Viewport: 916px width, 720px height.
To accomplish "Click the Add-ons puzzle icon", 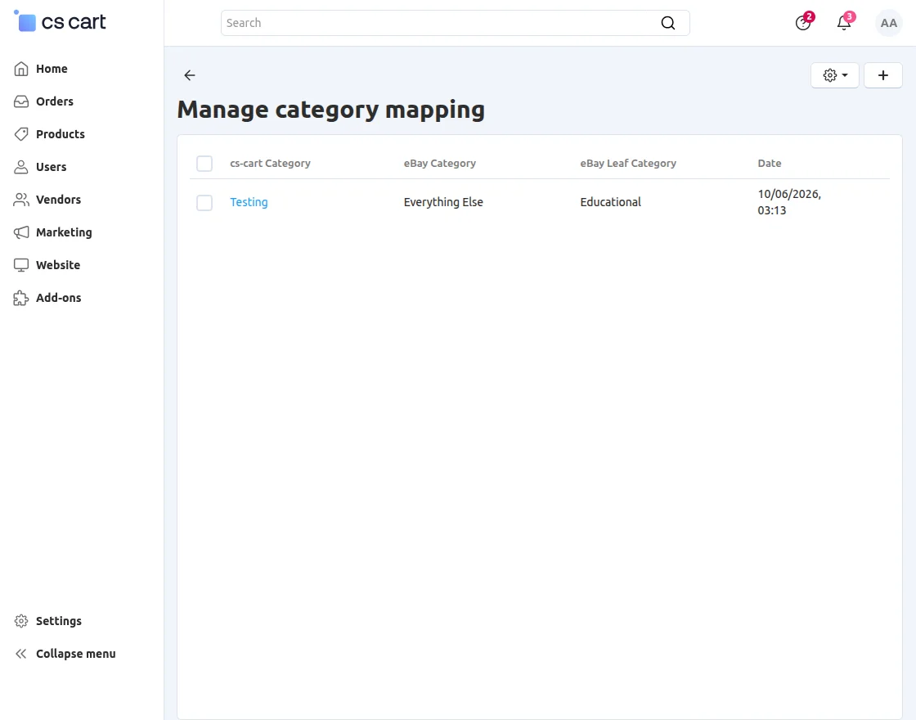I will (x=21, y=298).
